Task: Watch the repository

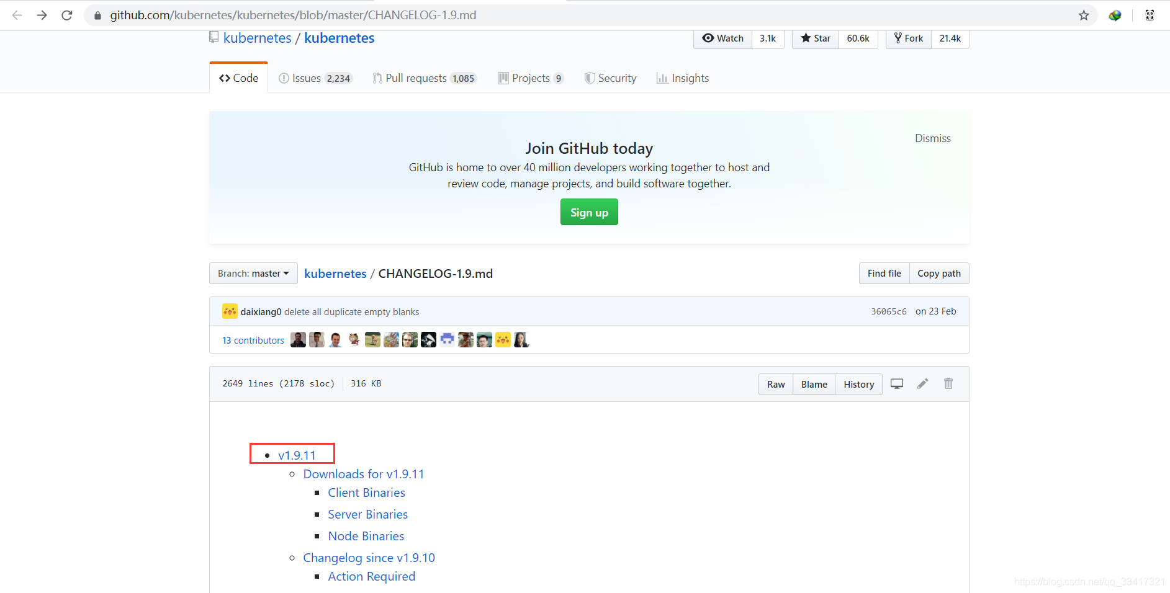Action: 722,38
